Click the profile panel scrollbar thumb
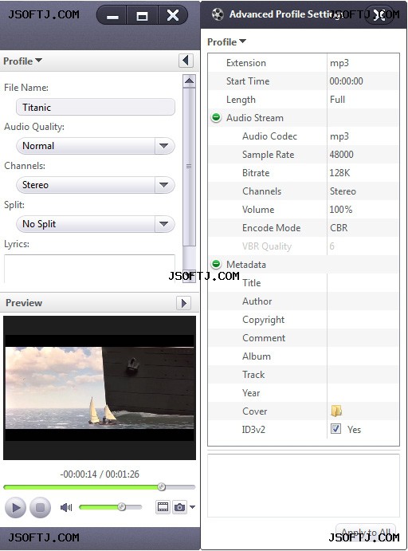 tap(189, 167)
